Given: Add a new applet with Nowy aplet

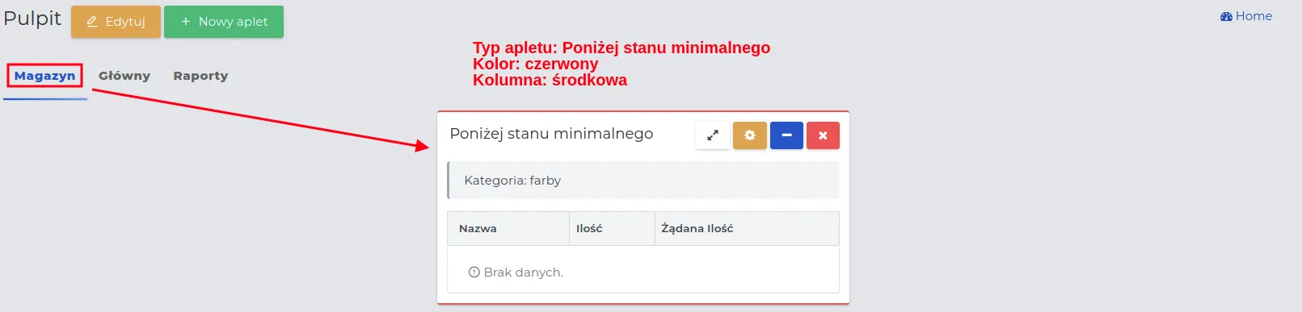Looking at the screenshot, I should (224, 22).
